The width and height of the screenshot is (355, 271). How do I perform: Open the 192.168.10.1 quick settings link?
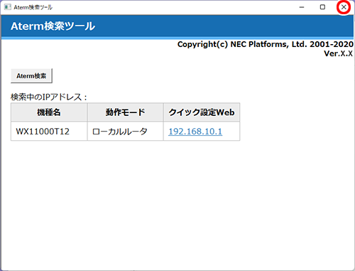[195, 132]
